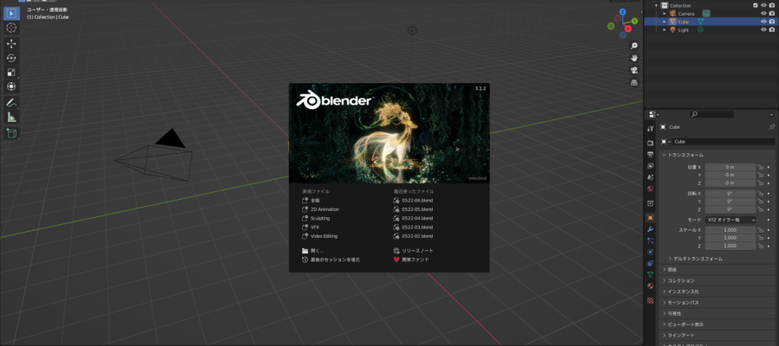Pin the Cube properties with pin icon
779x346 pixels.
[771, 127]
